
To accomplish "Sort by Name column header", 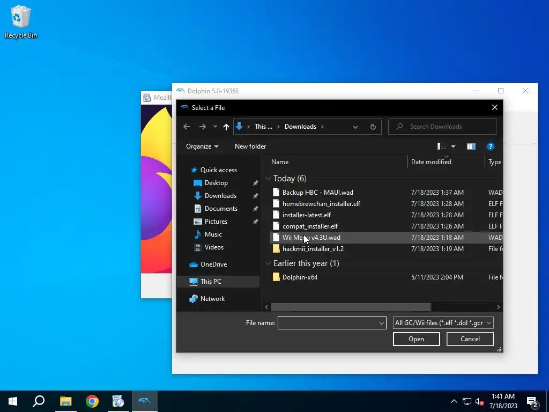I will pyautogui.click(x=280, y=162).
